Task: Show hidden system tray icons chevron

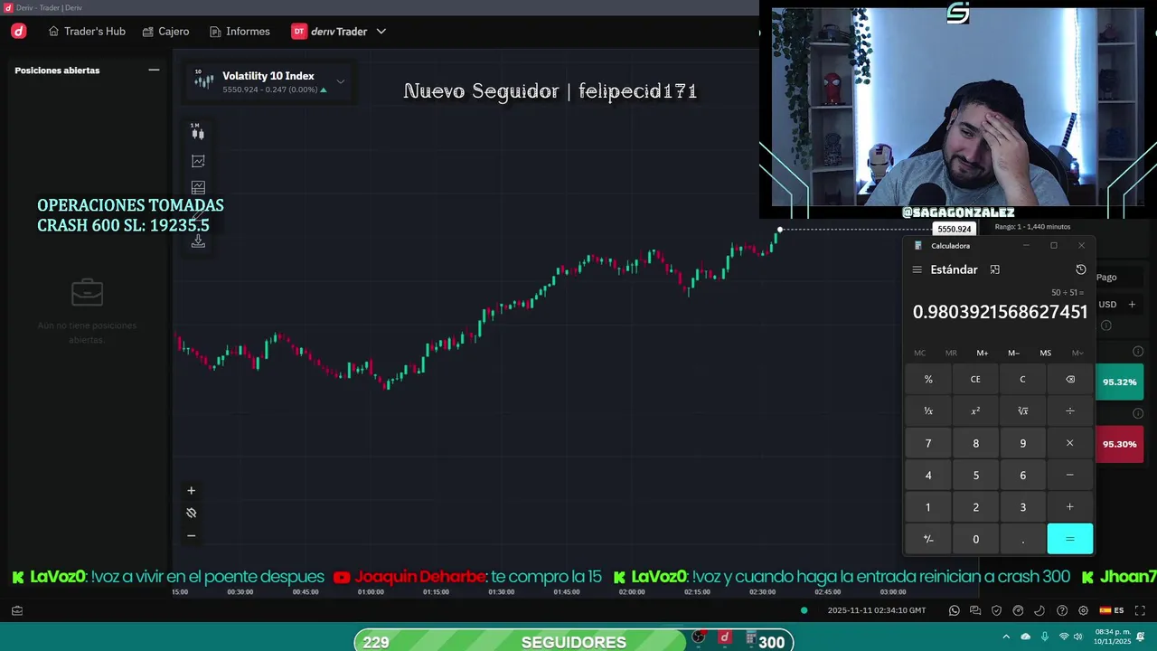Action: pos(1008,637)
